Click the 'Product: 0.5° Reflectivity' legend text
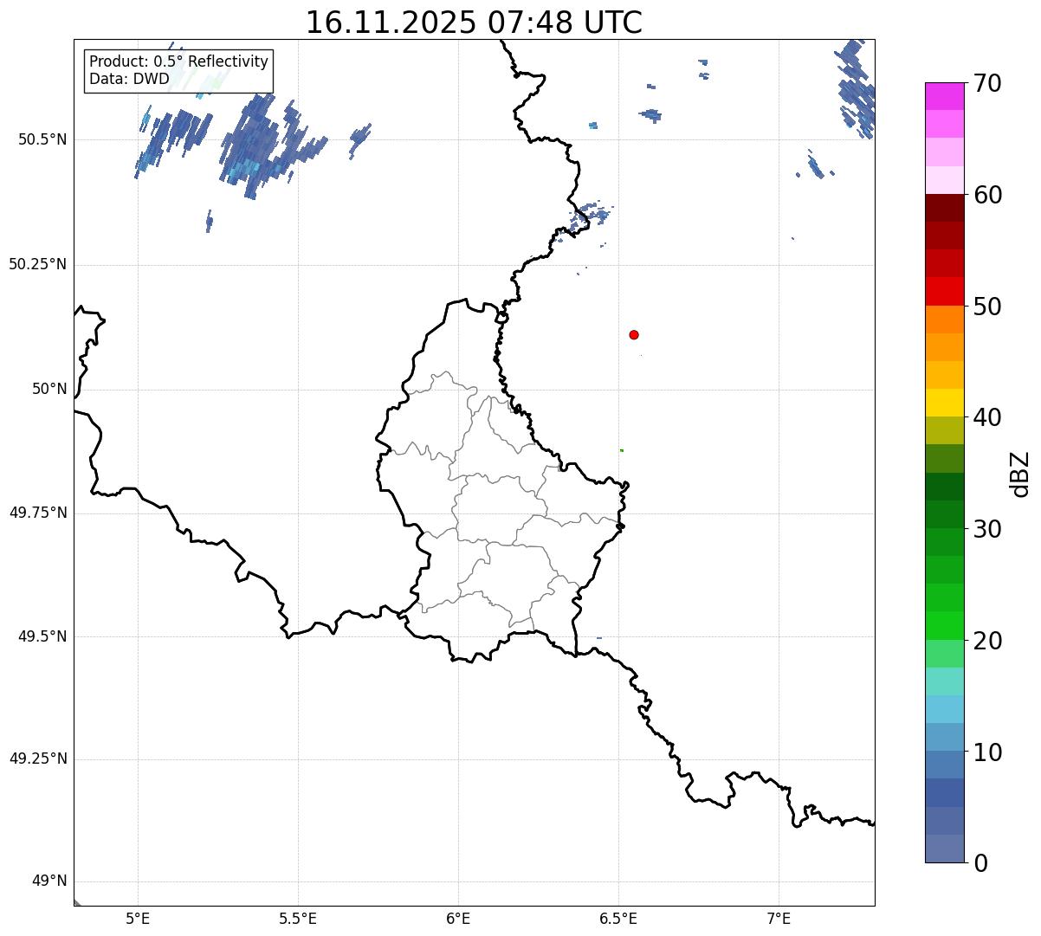Screen dimensions: 1041x936 point(178,62)
